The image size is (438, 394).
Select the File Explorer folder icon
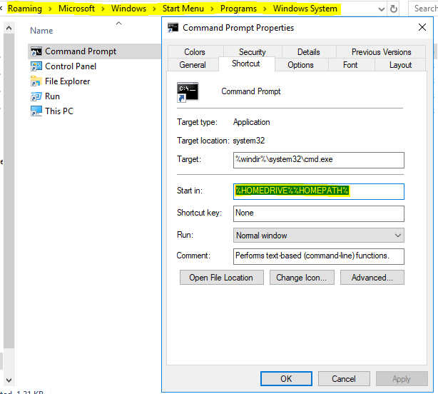[x=36, y=81]
